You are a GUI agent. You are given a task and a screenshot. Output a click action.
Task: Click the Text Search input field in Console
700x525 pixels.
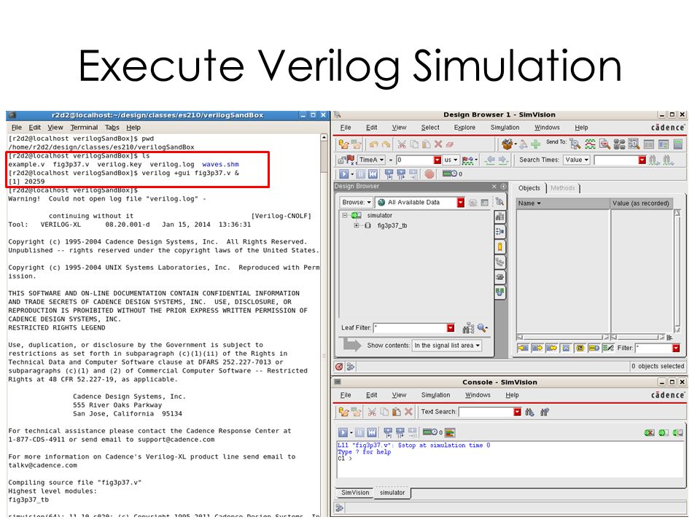486,411
